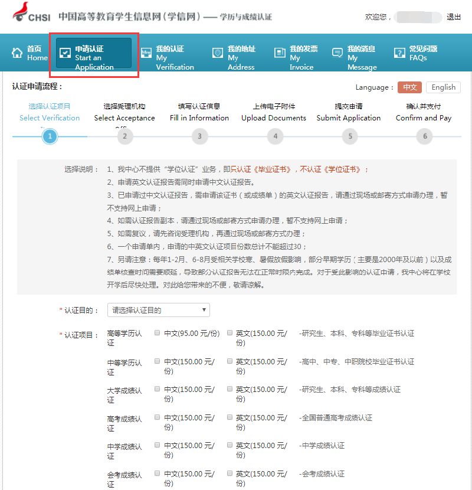The height and width of the screenshot is (490, 472).
Task: Click Upload Documents step label
Action: point(274,118)
